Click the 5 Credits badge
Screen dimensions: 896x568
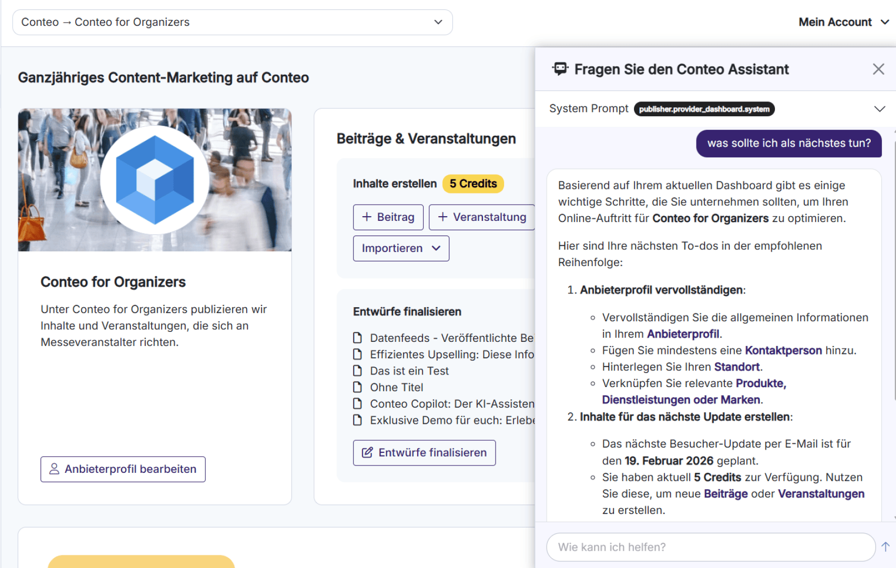(473, 184)
